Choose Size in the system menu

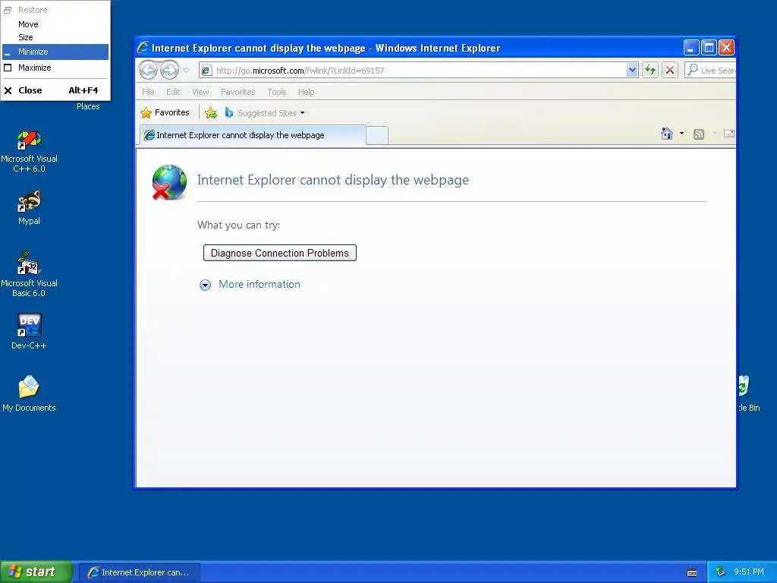click(x=55, y=37)
